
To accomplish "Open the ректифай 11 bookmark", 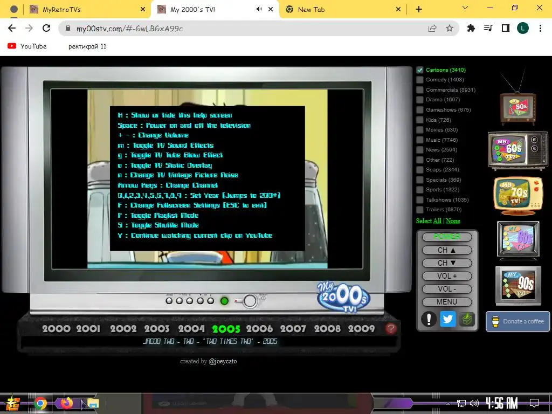I will [x=87, y=46].
